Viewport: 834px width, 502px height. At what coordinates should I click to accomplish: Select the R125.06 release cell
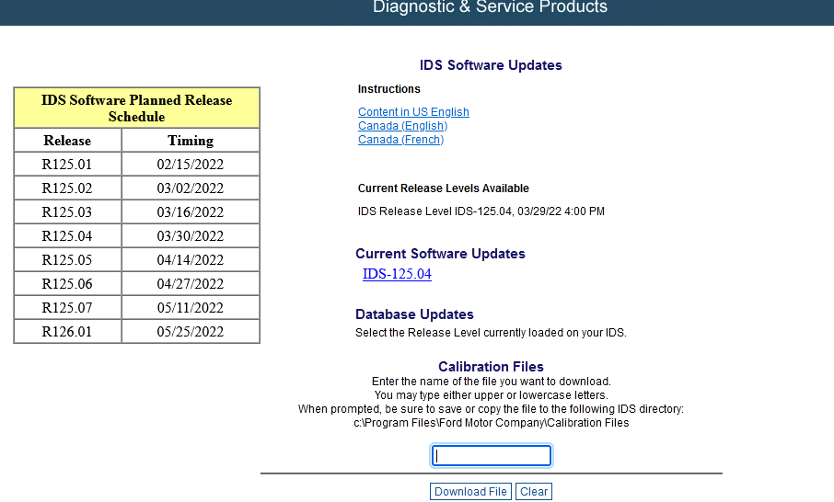coord(67,284)
